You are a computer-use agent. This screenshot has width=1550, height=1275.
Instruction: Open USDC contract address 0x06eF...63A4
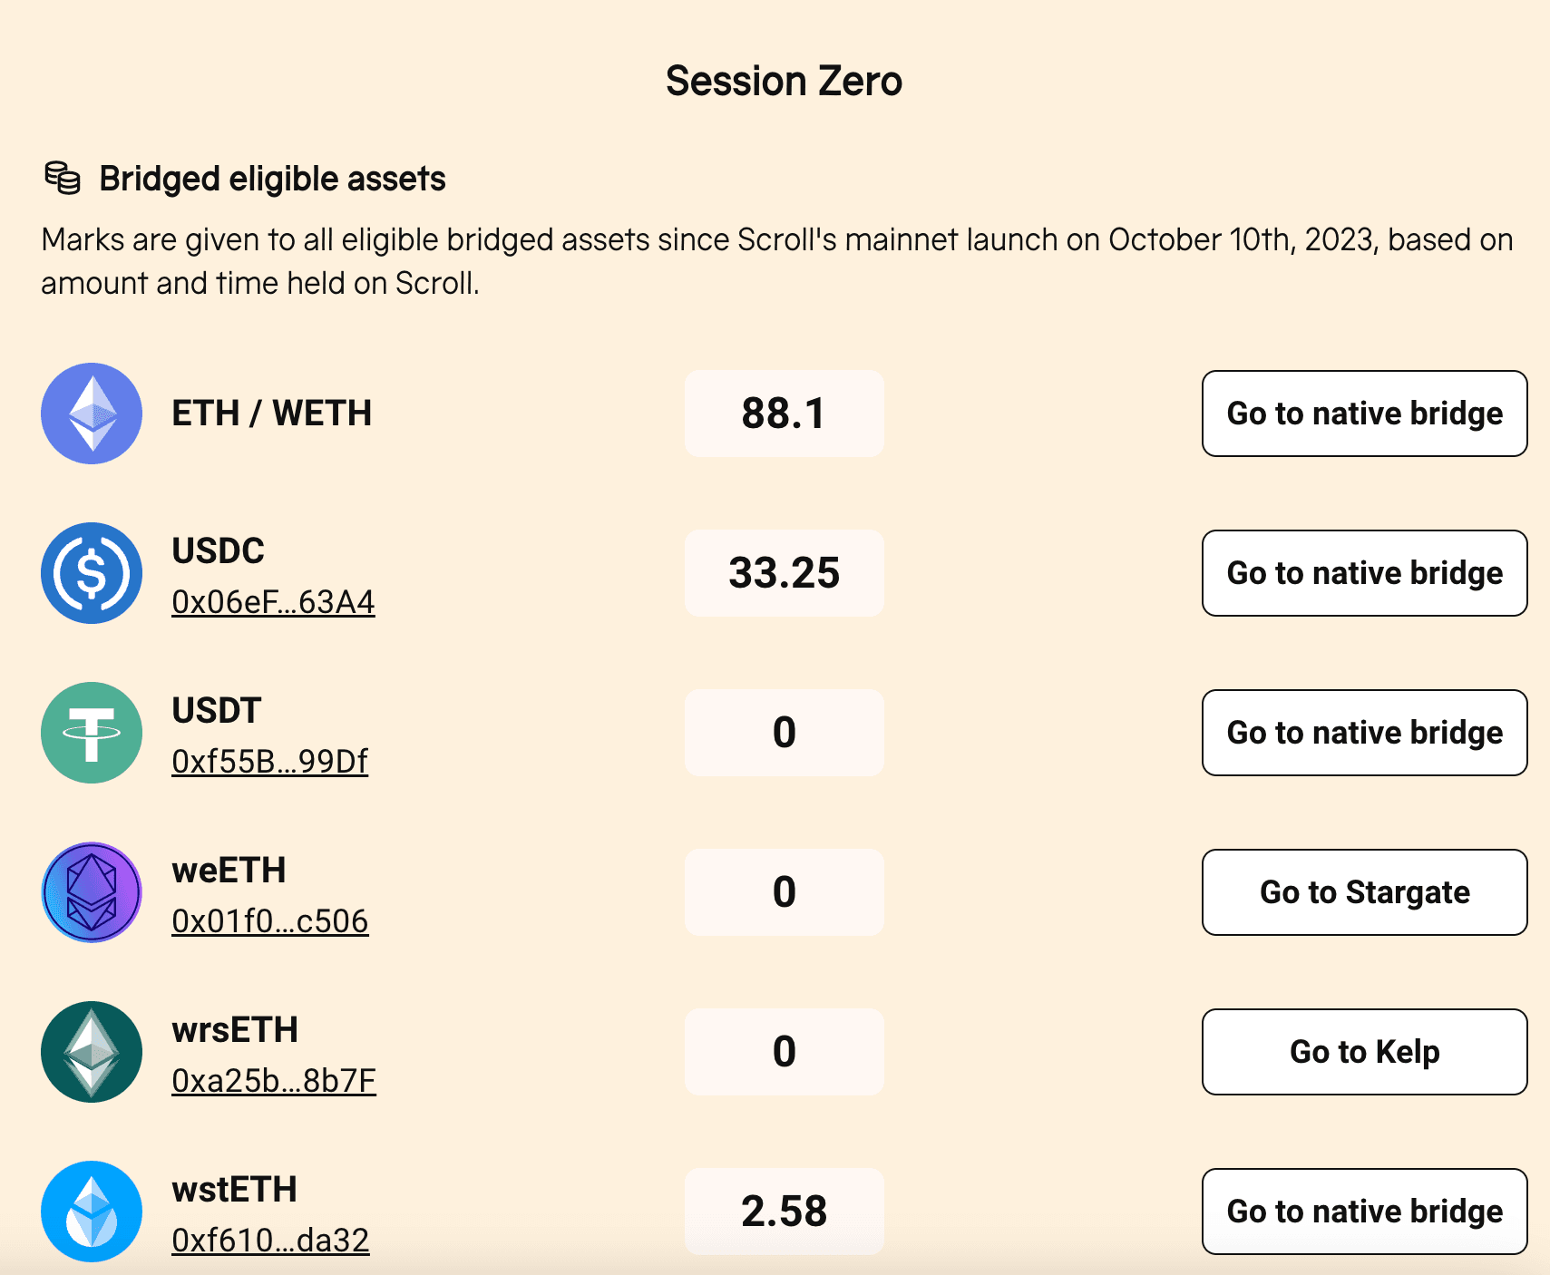click(273, 602)
